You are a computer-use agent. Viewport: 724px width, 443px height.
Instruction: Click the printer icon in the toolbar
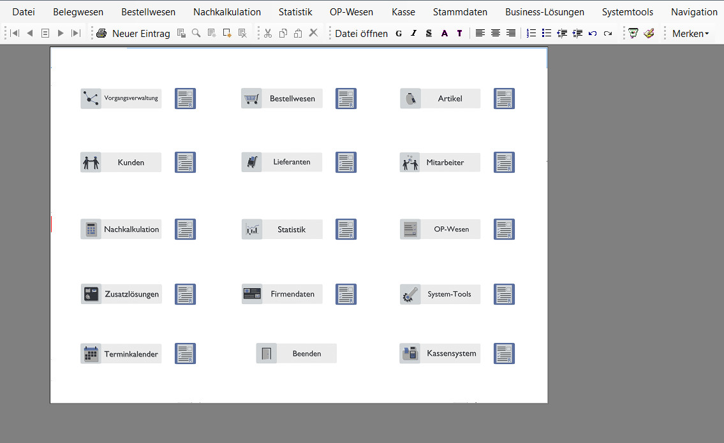[101, 33]
